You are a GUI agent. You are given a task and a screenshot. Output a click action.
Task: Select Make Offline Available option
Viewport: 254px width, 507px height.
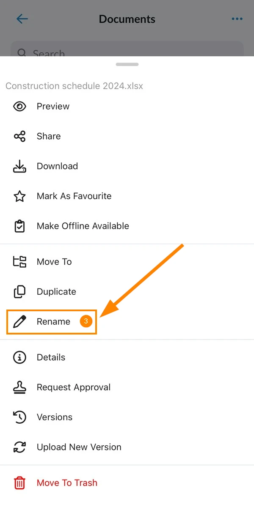click(x=127, y=226)
